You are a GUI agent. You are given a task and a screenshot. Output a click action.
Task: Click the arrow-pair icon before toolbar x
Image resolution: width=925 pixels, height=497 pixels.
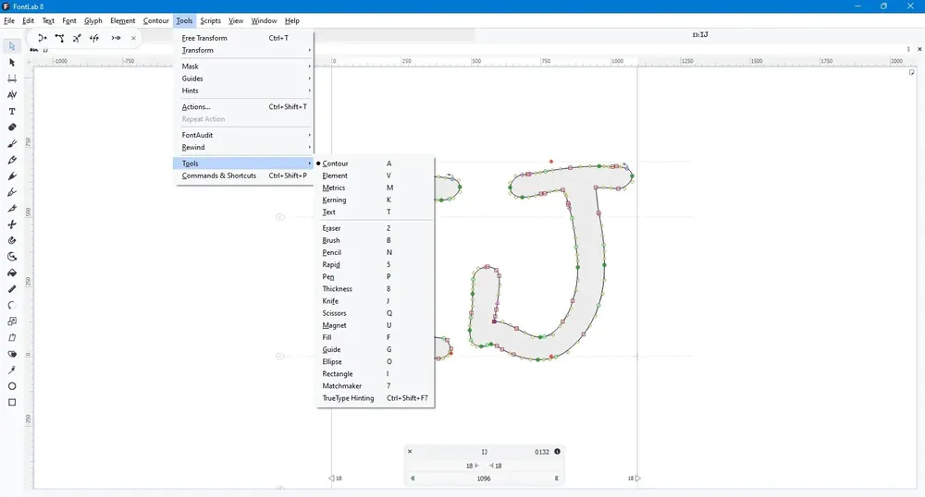tap(116, 38)
